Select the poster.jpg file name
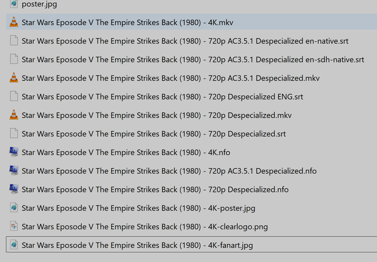Screen dimensions: 377x262 tap(39, 4)
